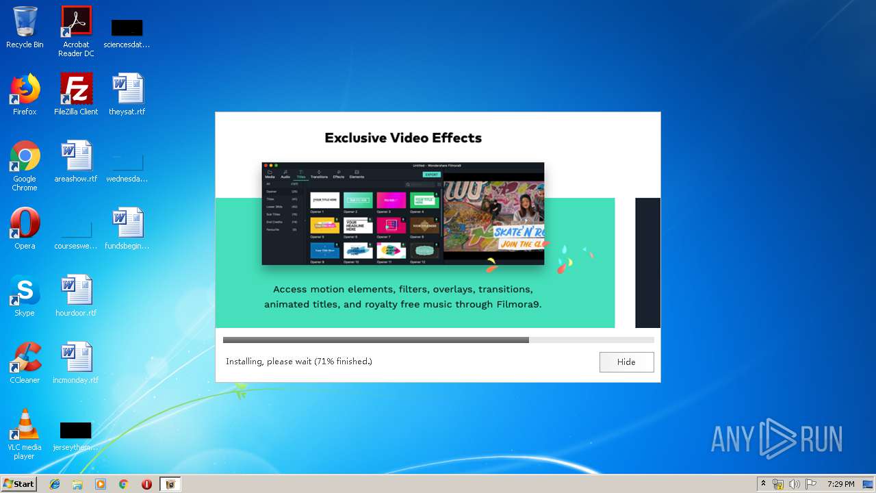Select the courseswe file on desktop
The width and height of the screenshot is (876, 493).
click(76, 236)
